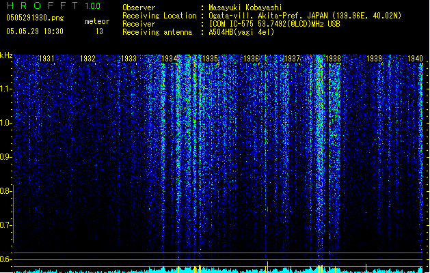Click the 1940 time marker
This screenshot has width=430, height=273.
click(415, 59)
